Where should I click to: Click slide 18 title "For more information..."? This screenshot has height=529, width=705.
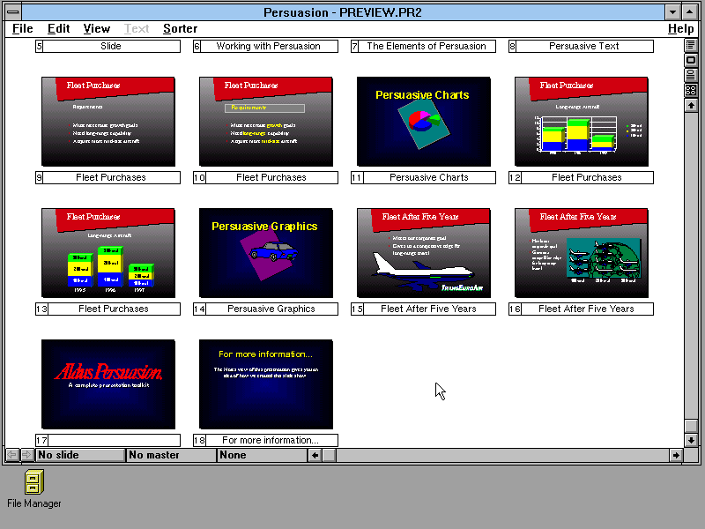[271, 440]
